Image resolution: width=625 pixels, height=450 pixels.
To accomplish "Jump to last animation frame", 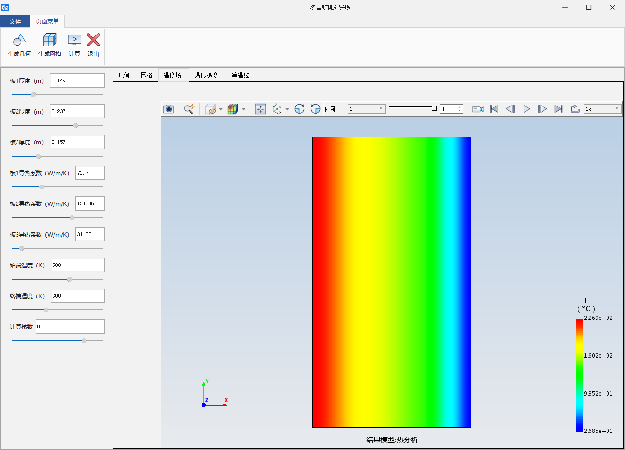I will point(559,109).
